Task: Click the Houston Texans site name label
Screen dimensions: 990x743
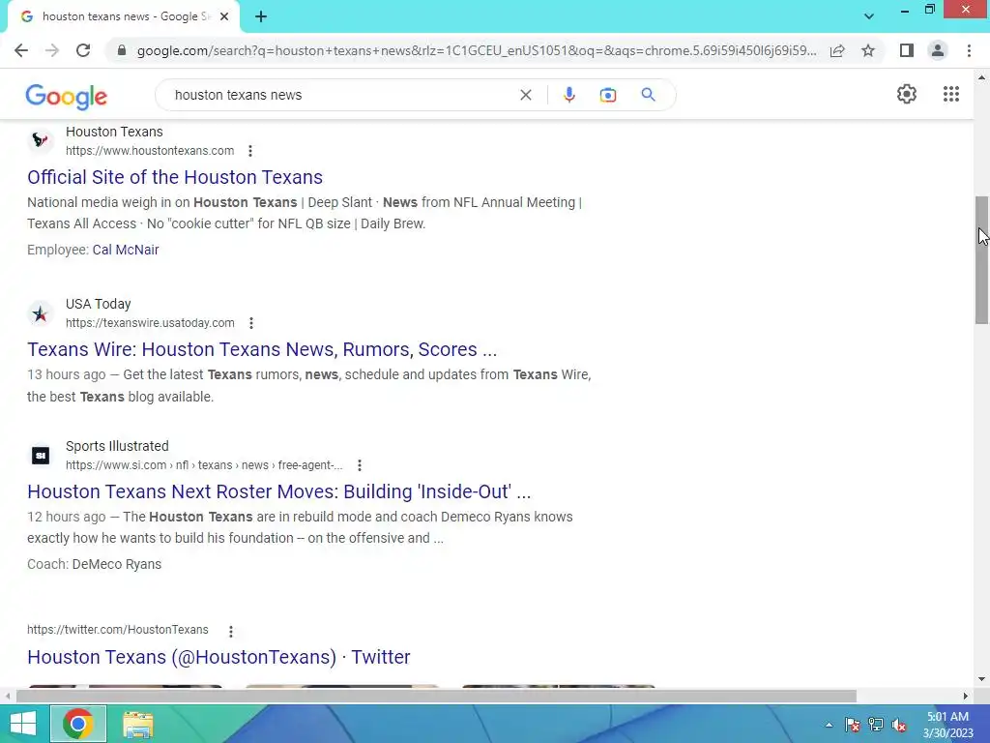Action: tap(114, 132)
